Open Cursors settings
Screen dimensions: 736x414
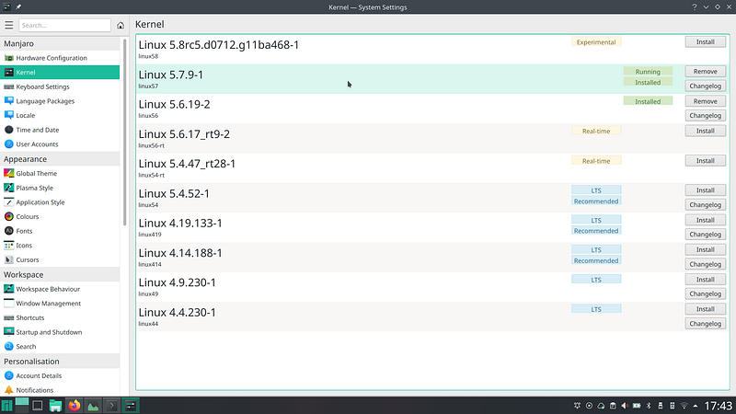click(60, 259)
